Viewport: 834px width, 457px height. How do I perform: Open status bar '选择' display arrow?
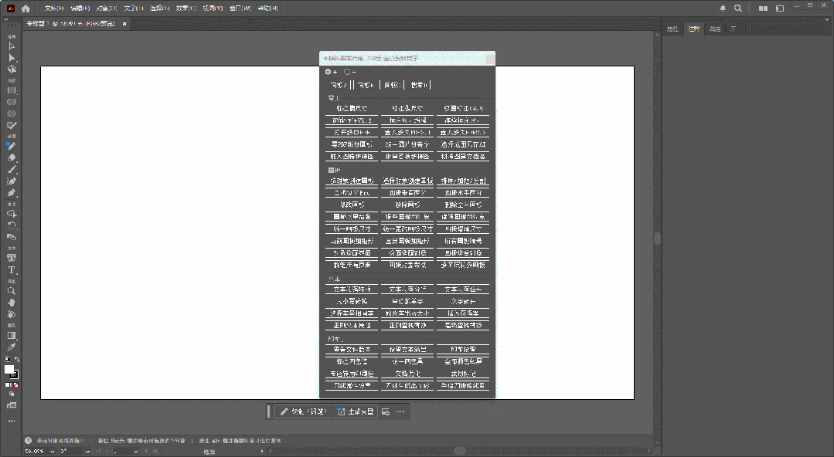click(x=262, y=451)
